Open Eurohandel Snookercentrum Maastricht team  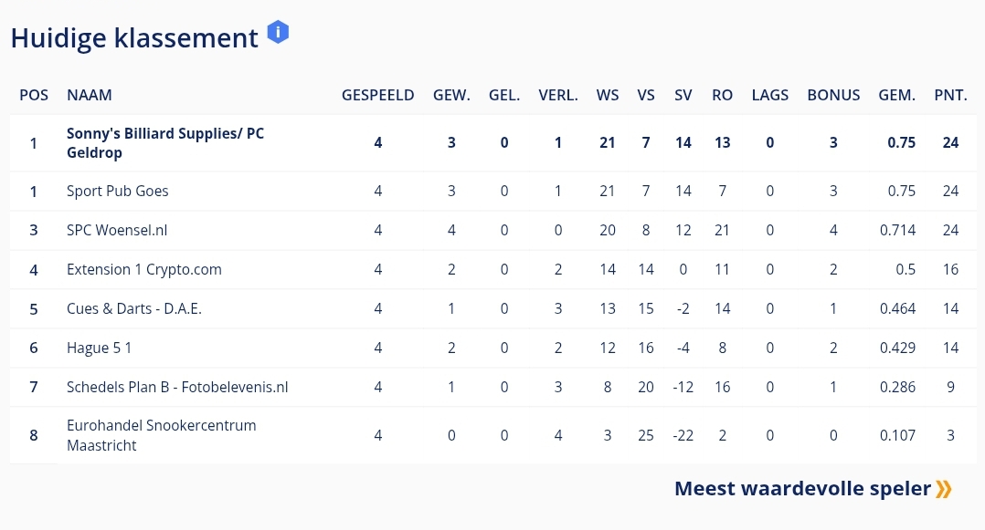pyautogui.click(x=162, y=435)
